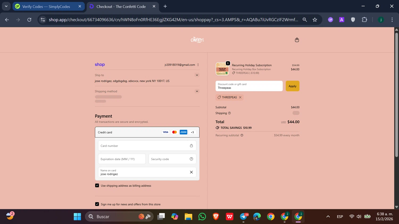Click the Name on card field
Image resolution: width=399 pixels, height=224 pixels.
pos(147,172)
